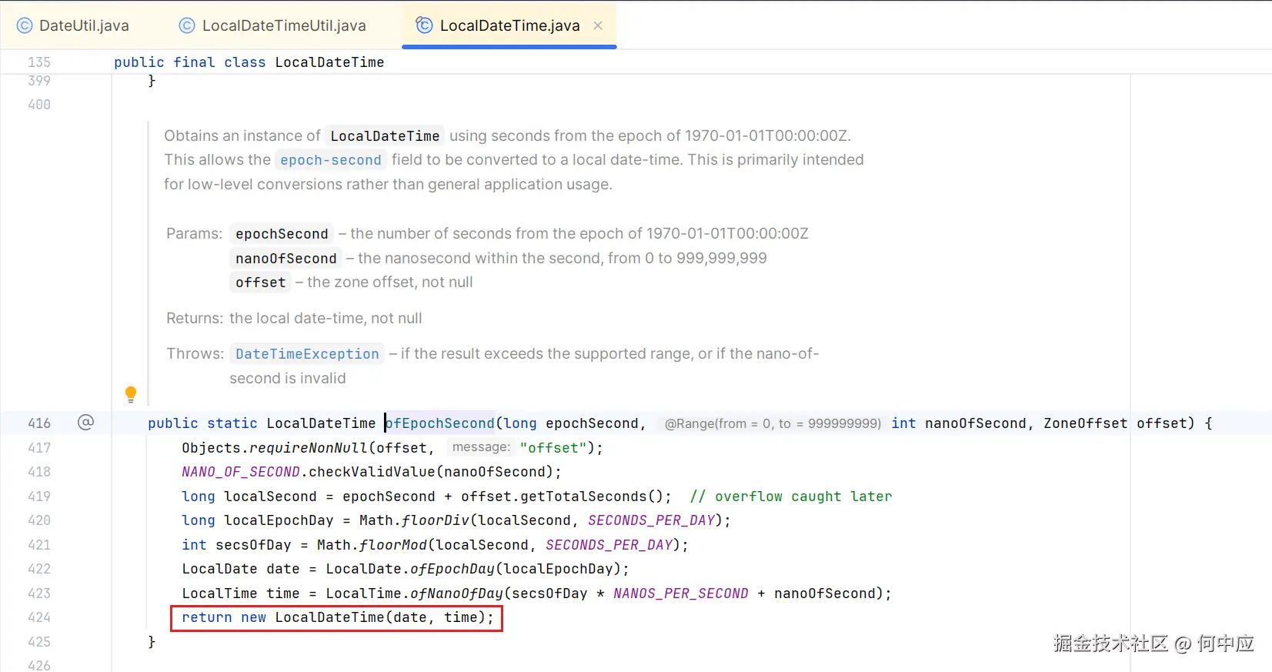Viewport: 1272px width, 672px height.
Task: Click the class icon on LocalDateTime.java tab
Action: point(424,25)
